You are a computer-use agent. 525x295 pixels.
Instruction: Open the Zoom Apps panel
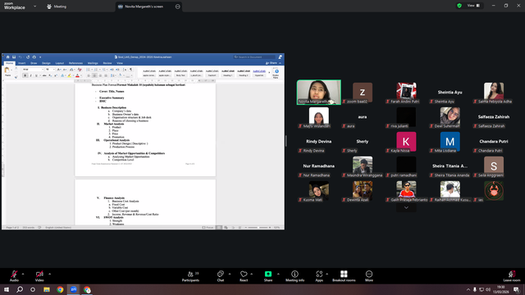pos(319,276)
